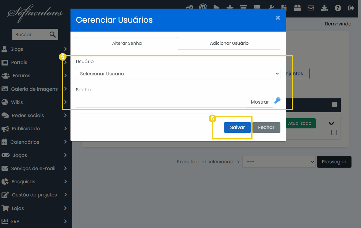The width and height of the screenshot is (361, 228).
Task: Open the email envelope icon in the top toolbar
Action: click(311, 8)
